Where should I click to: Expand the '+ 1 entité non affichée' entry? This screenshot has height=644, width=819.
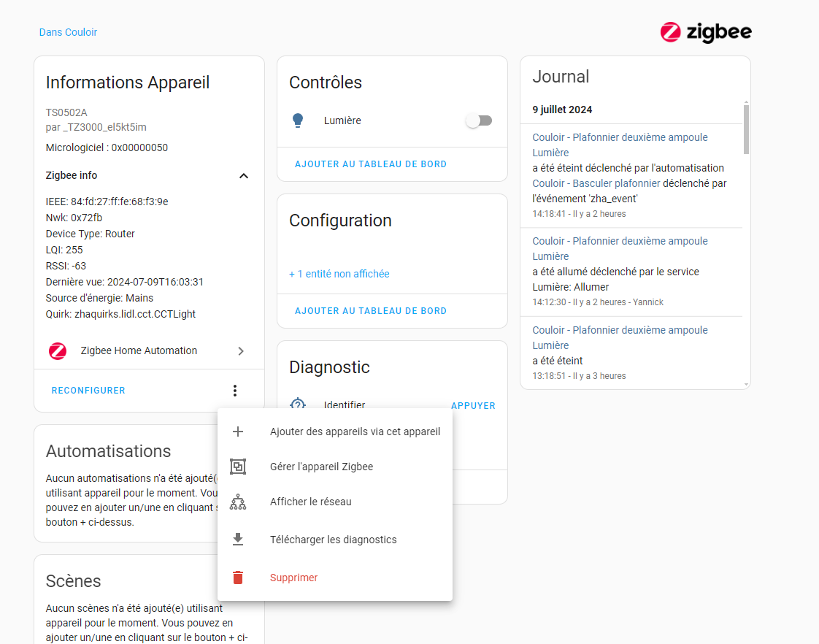point(339,274)
